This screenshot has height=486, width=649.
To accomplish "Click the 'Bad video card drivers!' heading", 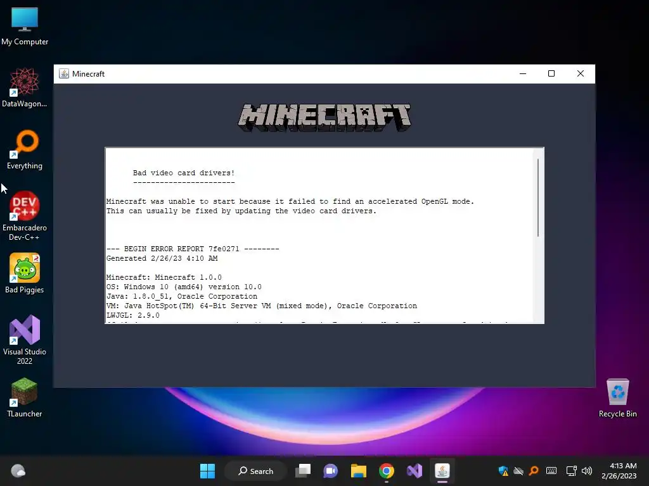I will (x=184, y=173).
